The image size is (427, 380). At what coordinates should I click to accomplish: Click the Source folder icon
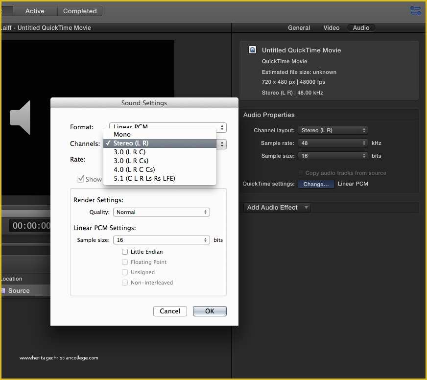click(3, 291)
